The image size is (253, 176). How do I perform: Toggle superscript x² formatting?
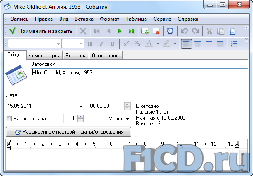point(126,44)
